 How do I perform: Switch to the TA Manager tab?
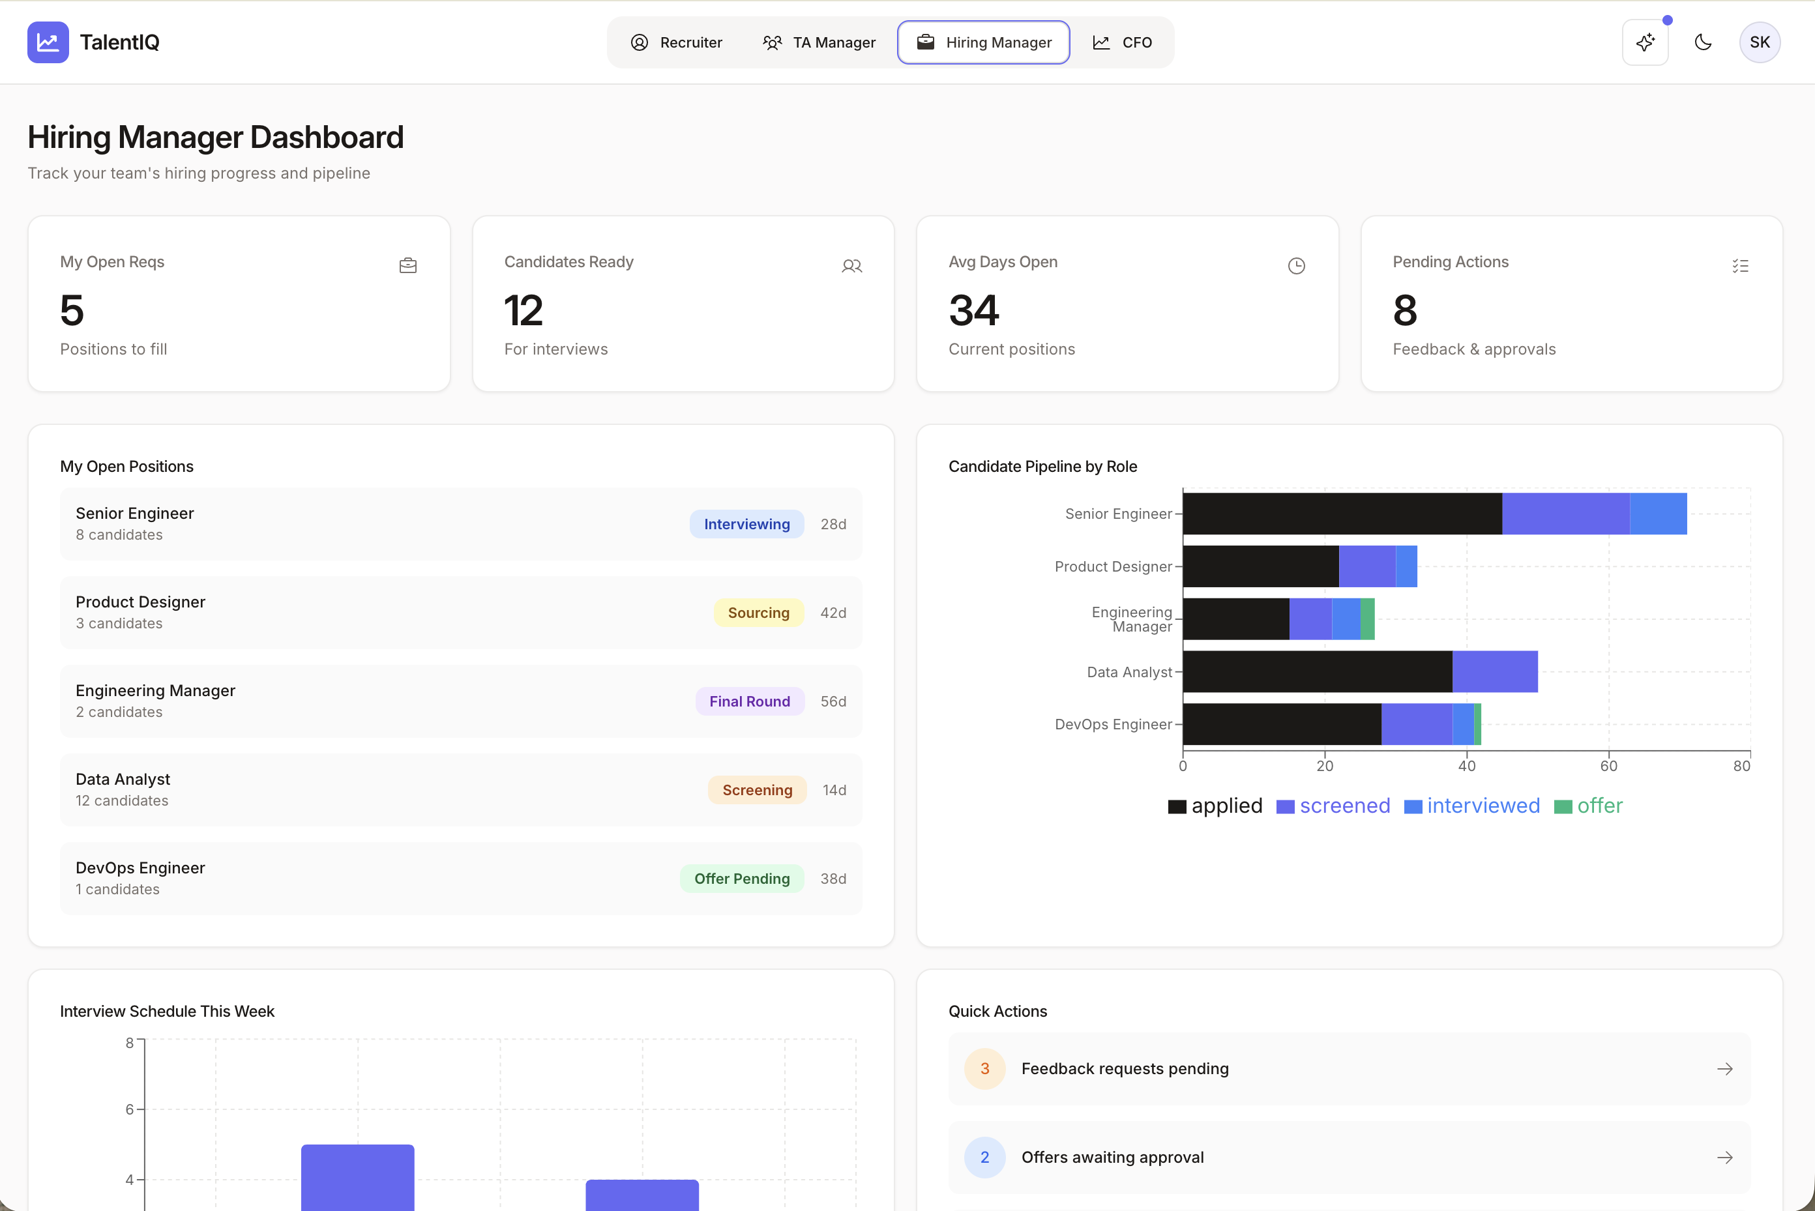(819, 42)
